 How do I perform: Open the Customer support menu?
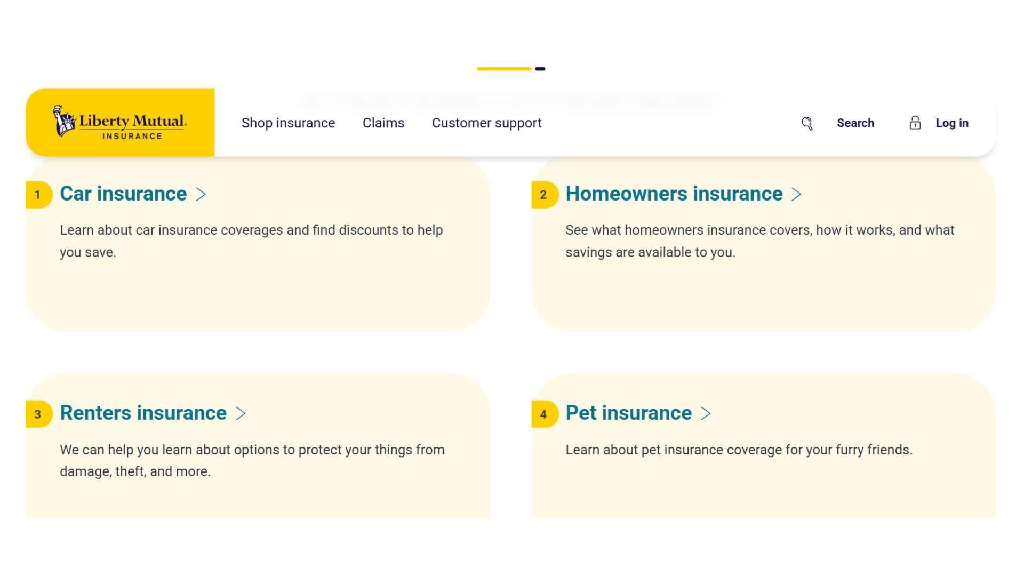[486, 123]
